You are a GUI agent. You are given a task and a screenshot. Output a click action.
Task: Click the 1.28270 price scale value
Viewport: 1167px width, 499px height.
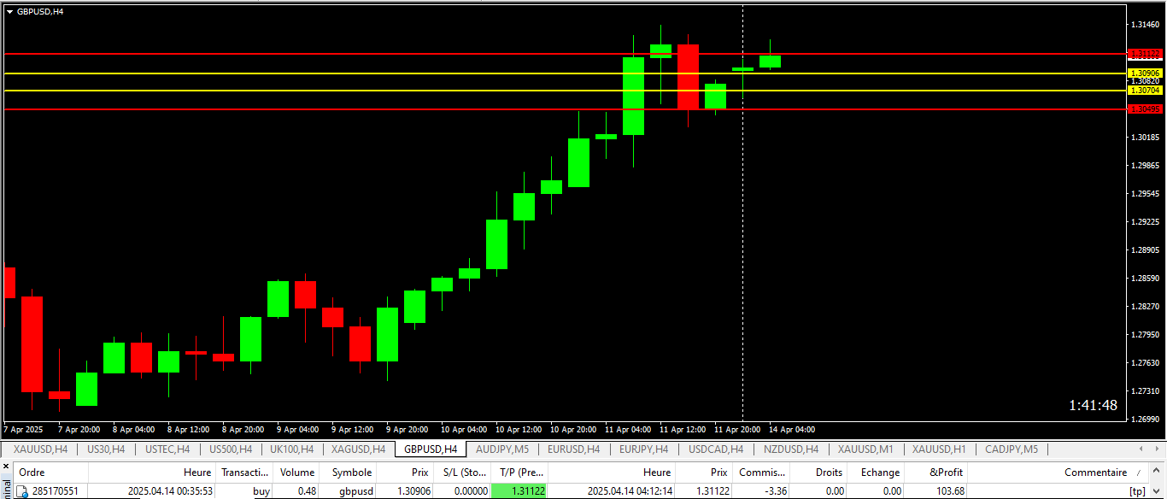click(x=1145, y=306)
